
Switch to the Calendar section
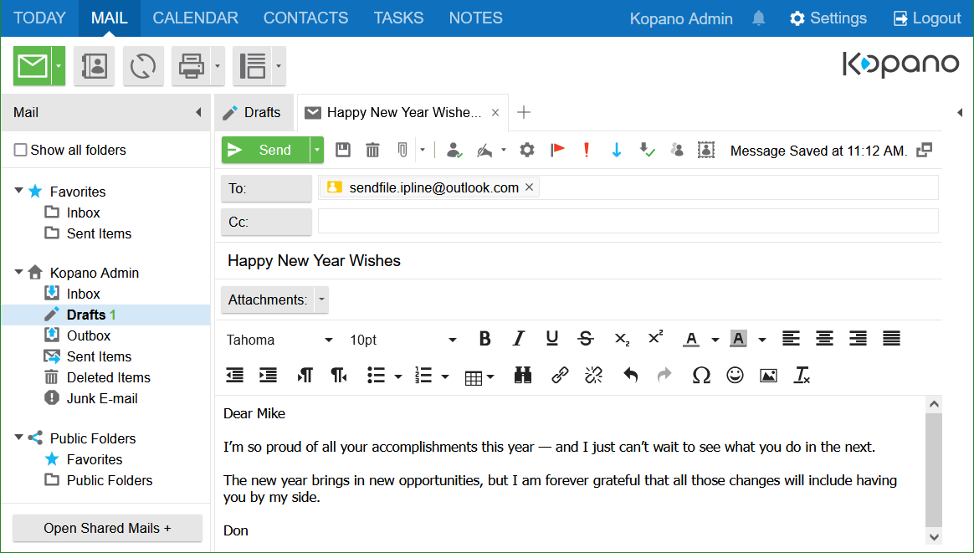(x=195, y=18)
